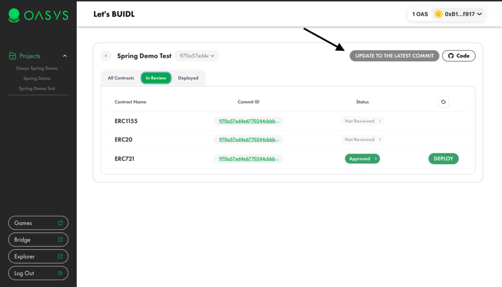Switch to the Deployed tab
This screenshot has height=287, width=502.
pos(188,78)
